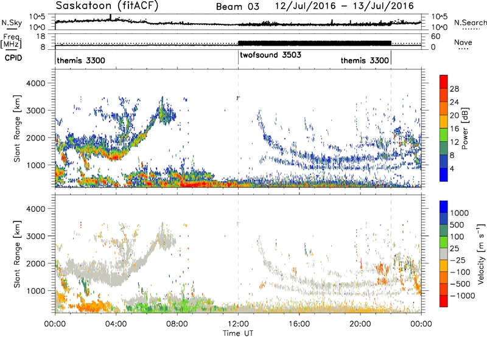
Task: Click the dashed vertical CPID marker at 12:00 in the power panel
Action: click(x=238, y=128)
